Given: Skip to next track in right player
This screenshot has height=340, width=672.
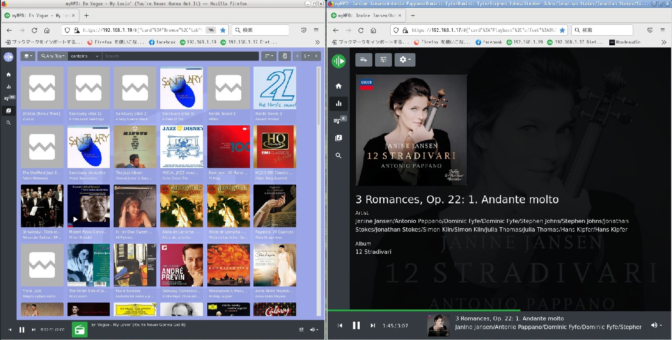Looking at the screenshot, I should tap(373, 326).
